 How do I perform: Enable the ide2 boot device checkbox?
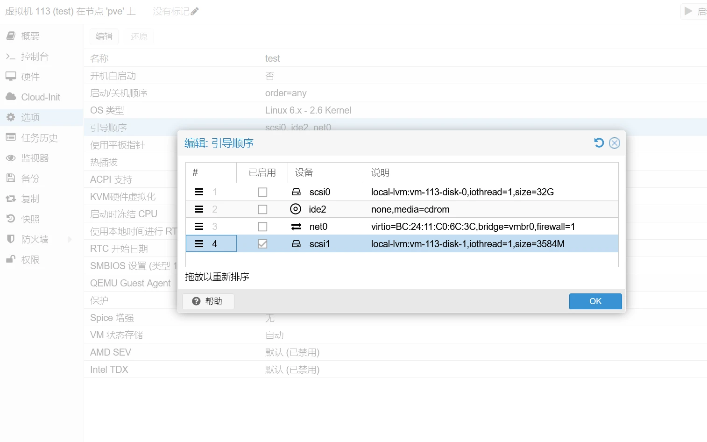click(x=262, y=209)
